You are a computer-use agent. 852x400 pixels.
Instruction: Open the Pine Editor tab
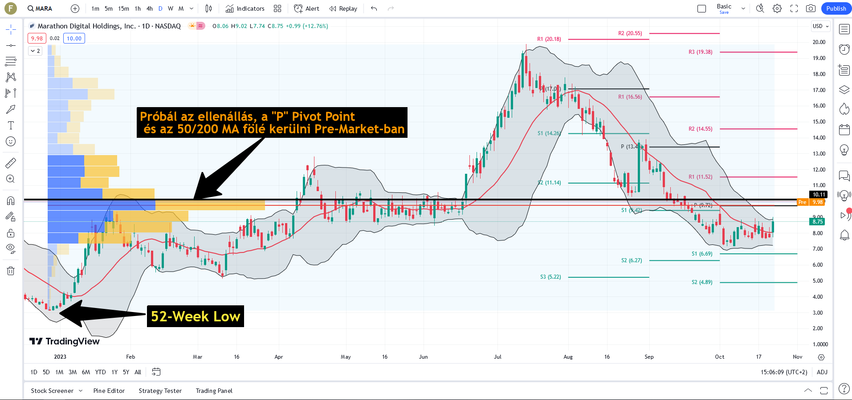click(x=109, y=391)
